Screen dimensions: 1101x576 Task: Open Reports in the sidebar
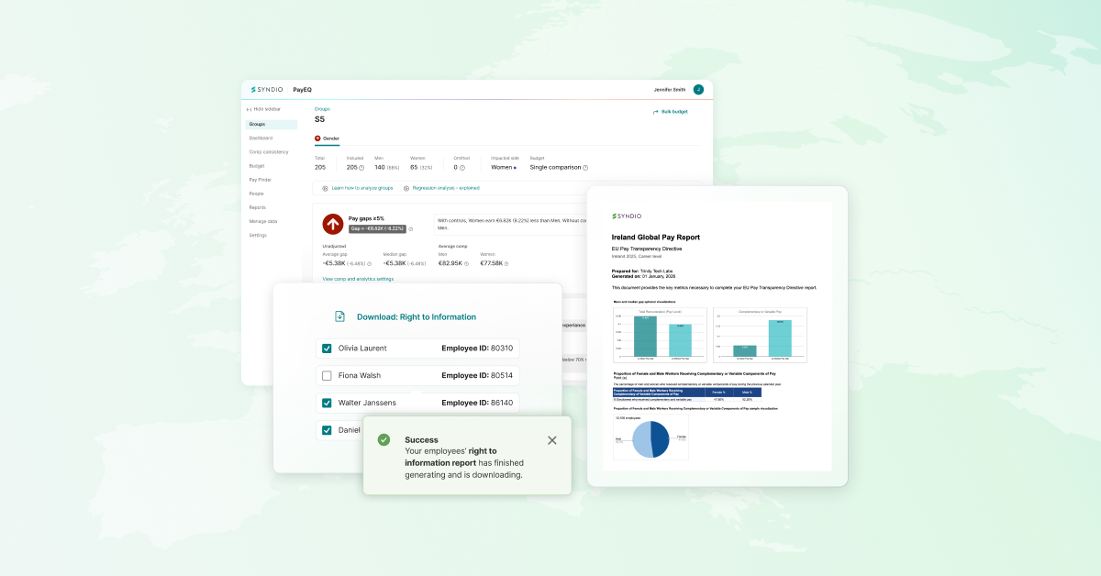[258, 207]
